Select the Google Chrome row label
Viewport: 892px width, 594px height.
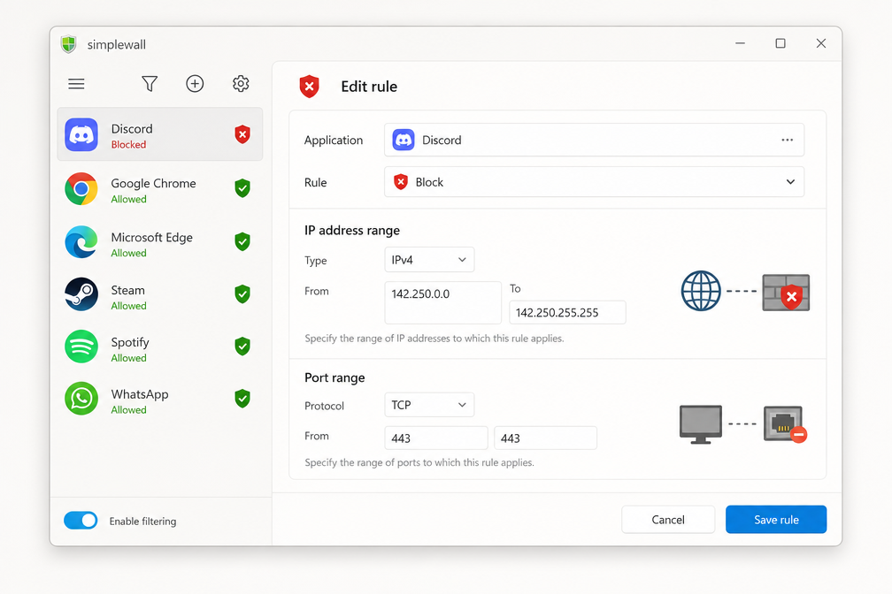click(154, 183)
